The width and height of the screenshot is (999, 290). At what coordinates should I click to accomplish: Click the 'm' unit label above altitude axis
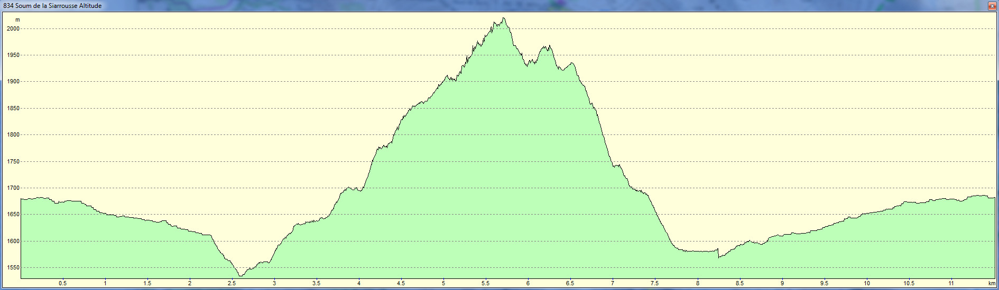coord(17,20)
